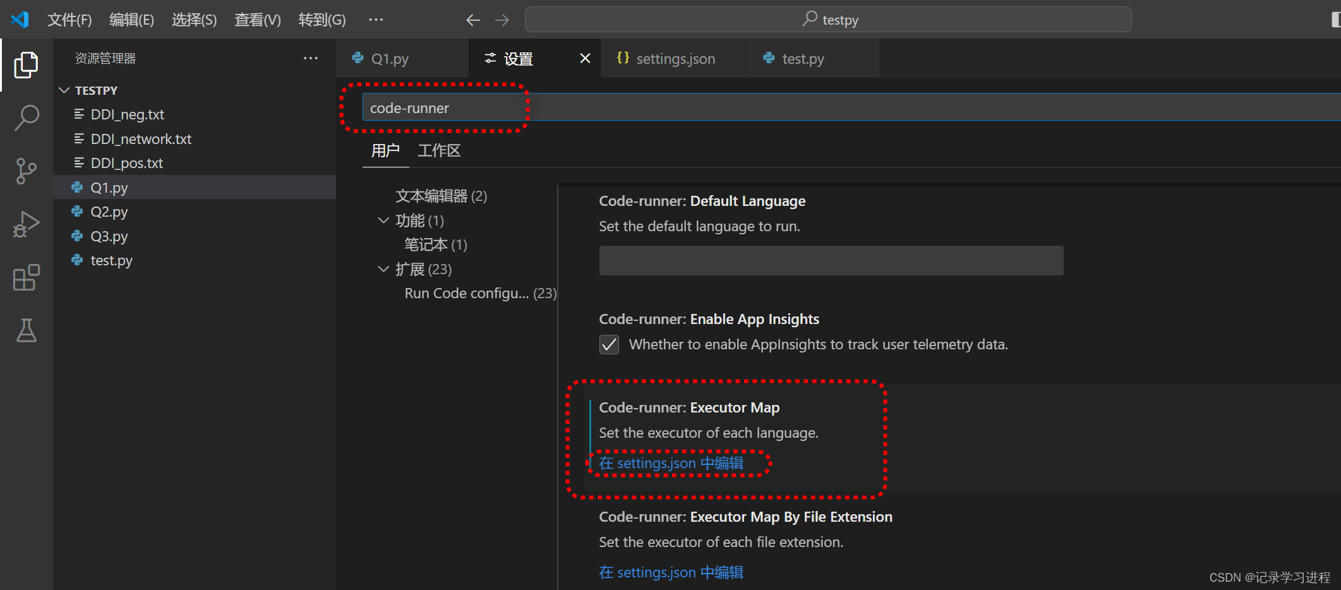The width and height of the screenshot is (1341, 590).
Task: Collapse the 扩展 settings tree section
Action: tap(383, 268)
